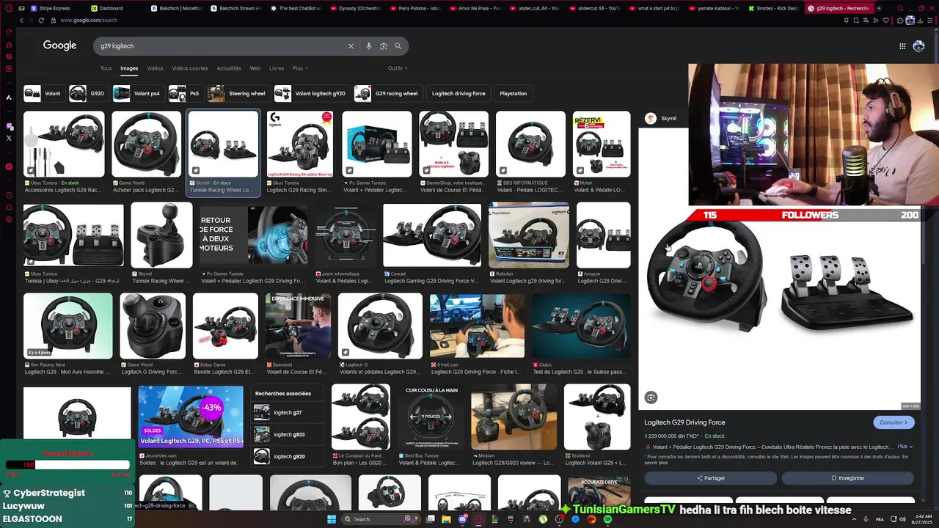Viewport: 939px width, 528px height.
Task: Select the Volant ps4 filter chip
Action: tap(137, 93)
